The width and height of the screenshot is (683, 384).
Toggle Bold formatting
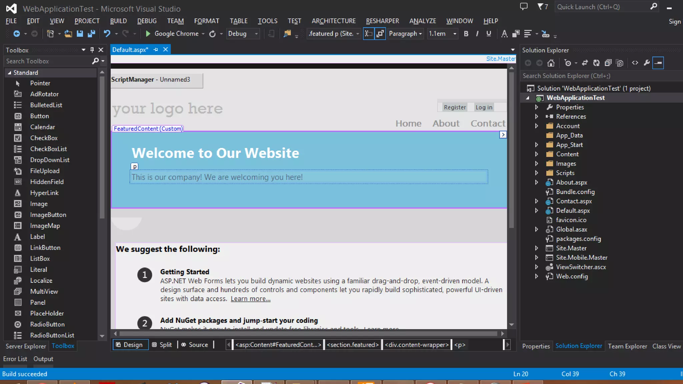point(466,34)
